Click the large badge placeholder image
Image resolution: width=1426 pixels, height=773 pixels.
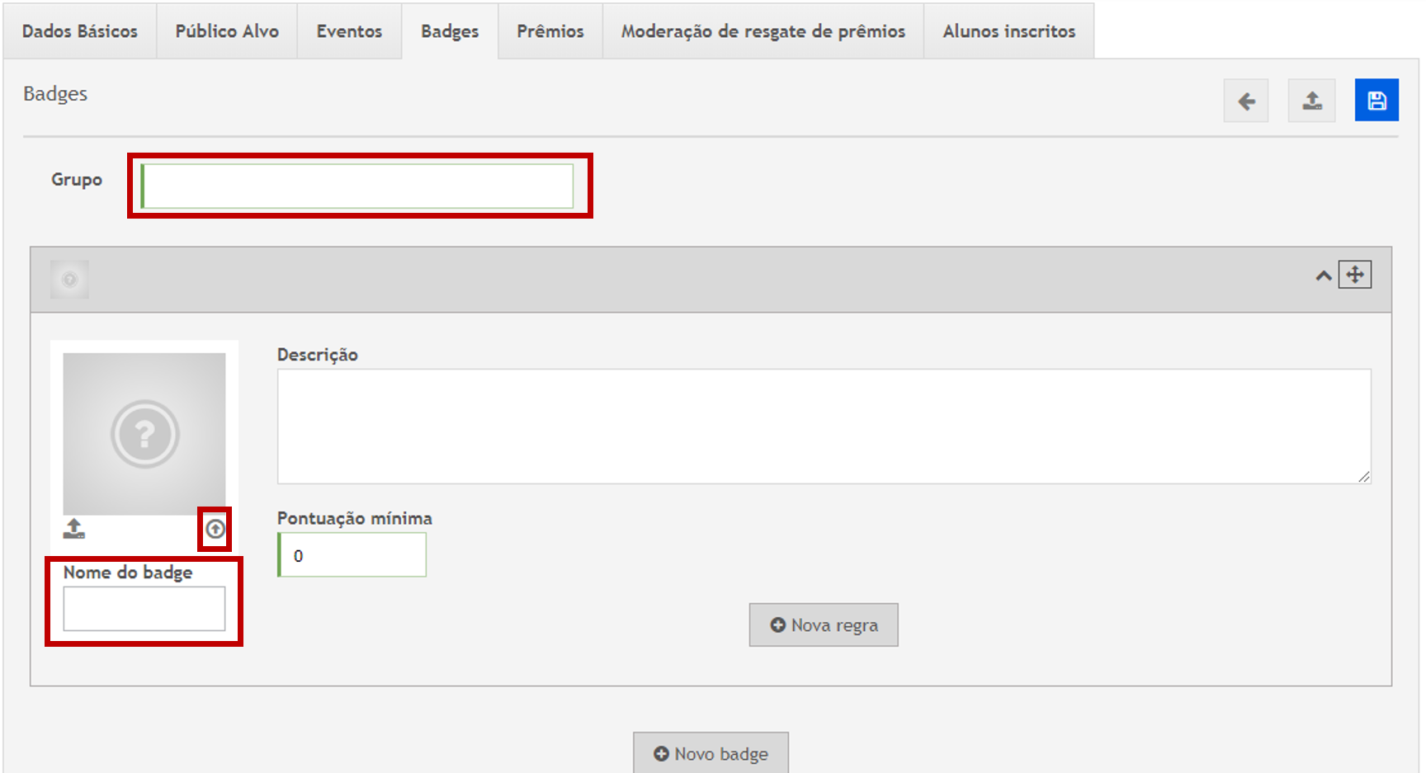click(144, 434)
